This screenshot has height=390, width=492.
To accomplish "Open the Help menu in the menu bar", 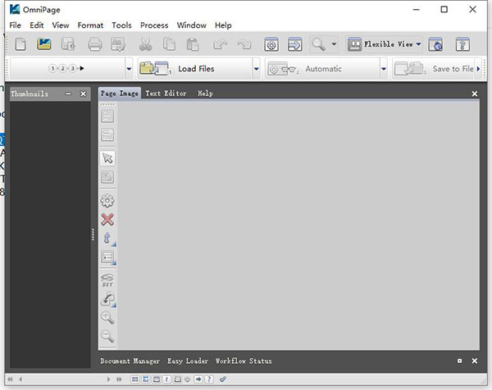I will tap(223, 25).
